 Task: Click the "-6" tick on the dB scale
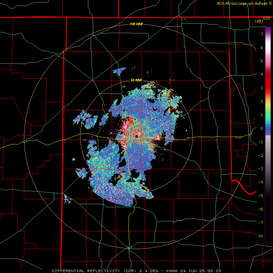point(261,209)
